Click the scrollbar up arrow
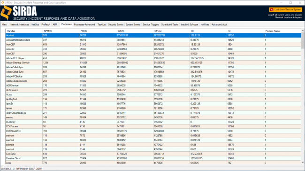The width and height of the screenshot is (305, 171). tap(303, 31)
